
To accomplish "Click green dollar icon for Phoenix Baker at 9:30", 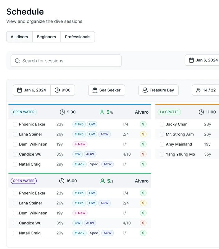I will click(143, 124).
